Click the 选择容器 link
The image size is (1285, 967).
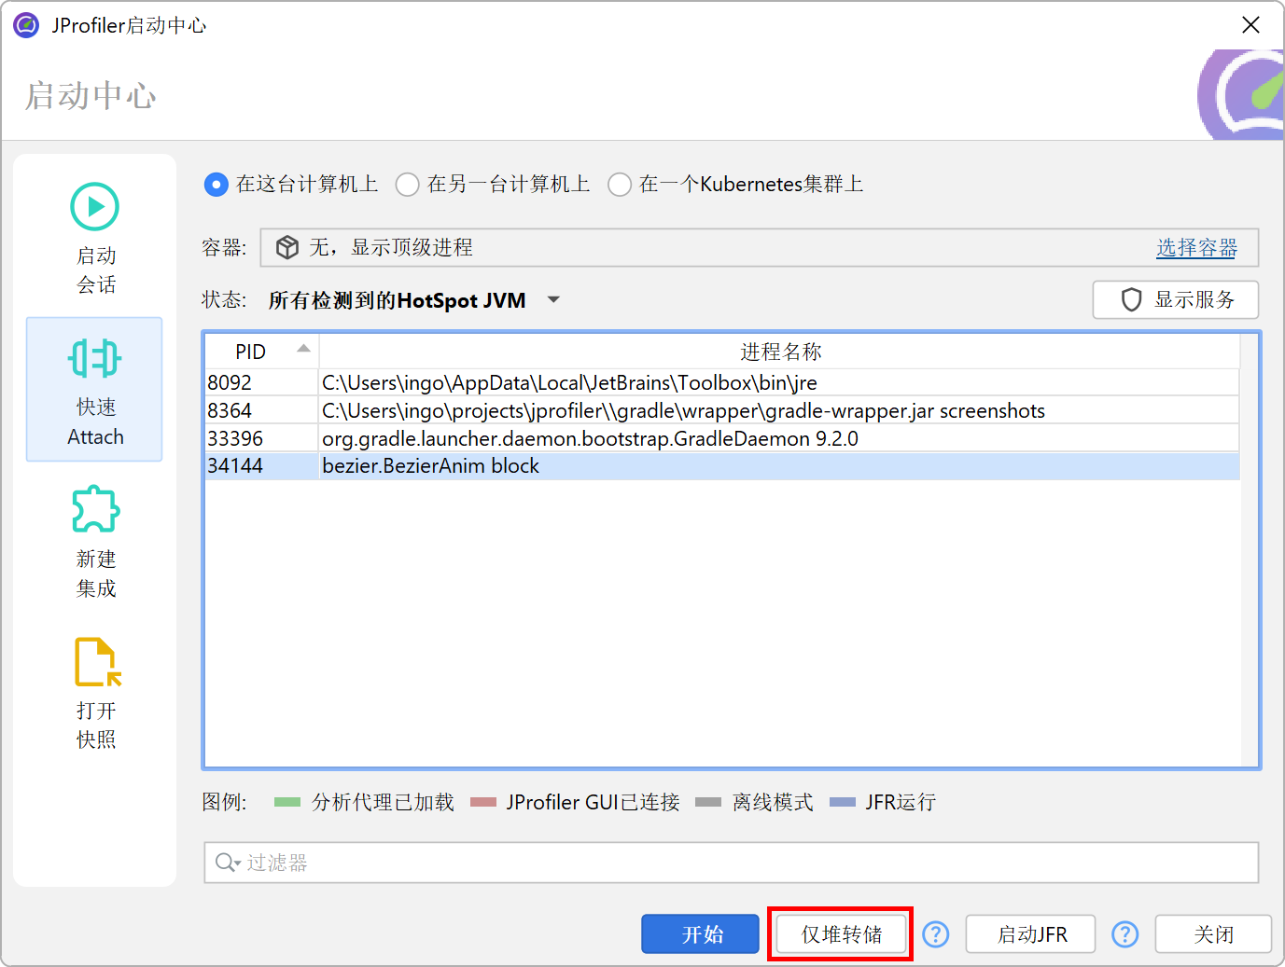pyautogui.click(x=1196, y=248)
